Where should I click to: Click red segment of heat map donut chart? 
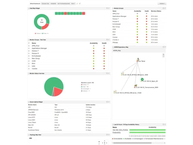[x=46, y=26]
